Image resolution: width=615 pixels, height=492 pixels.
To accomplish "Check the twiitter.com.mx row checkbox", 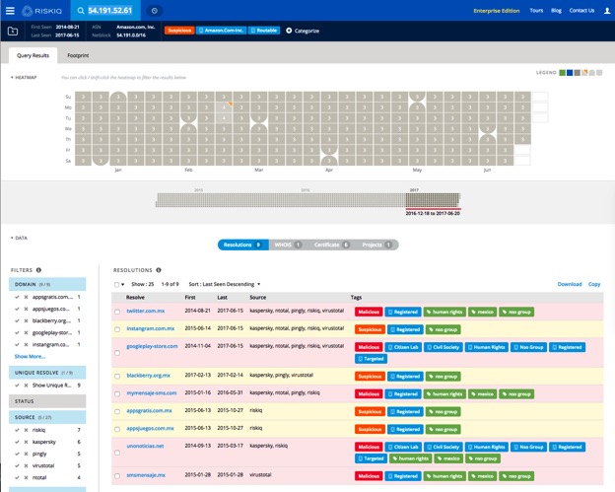I will [117, 312].
